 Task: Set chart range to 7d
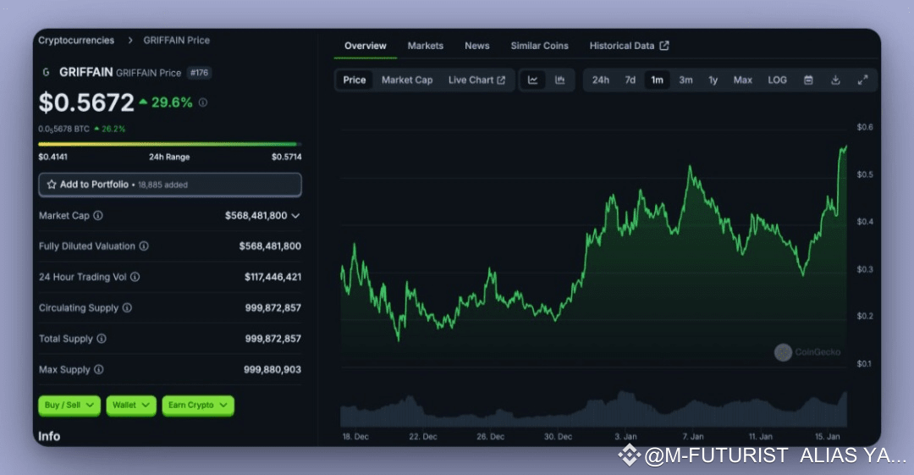(630, 80)
